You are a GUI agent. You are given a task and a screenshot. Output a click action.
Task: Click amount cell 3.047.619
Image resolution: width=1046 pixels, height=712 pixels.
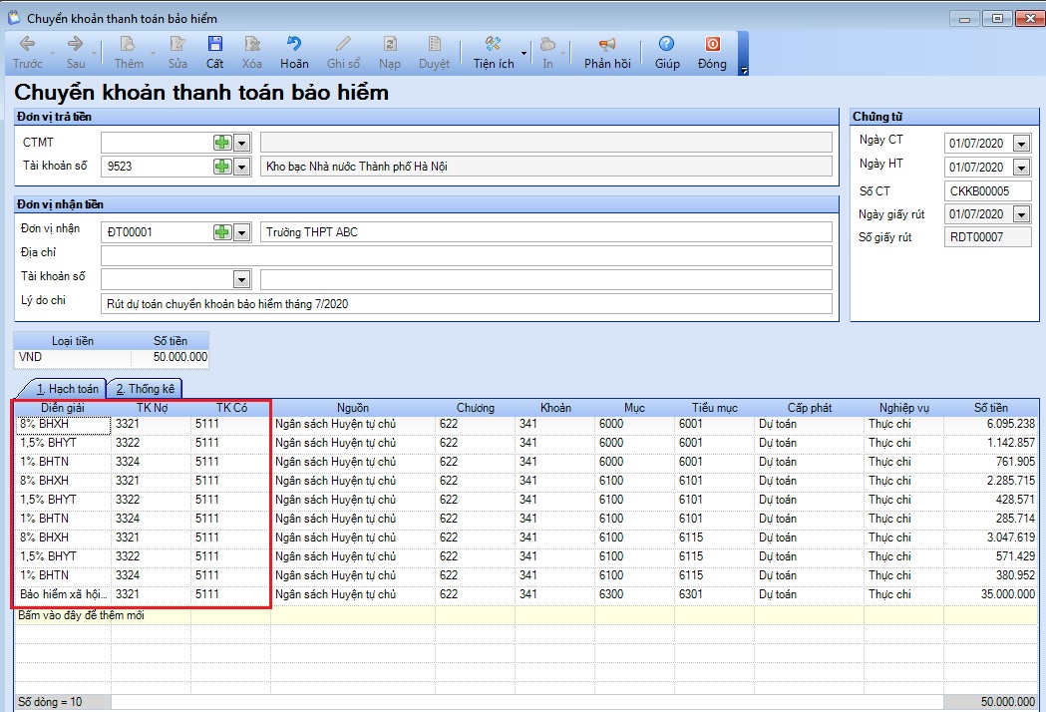pyautogui.click(x=990, y=537)
